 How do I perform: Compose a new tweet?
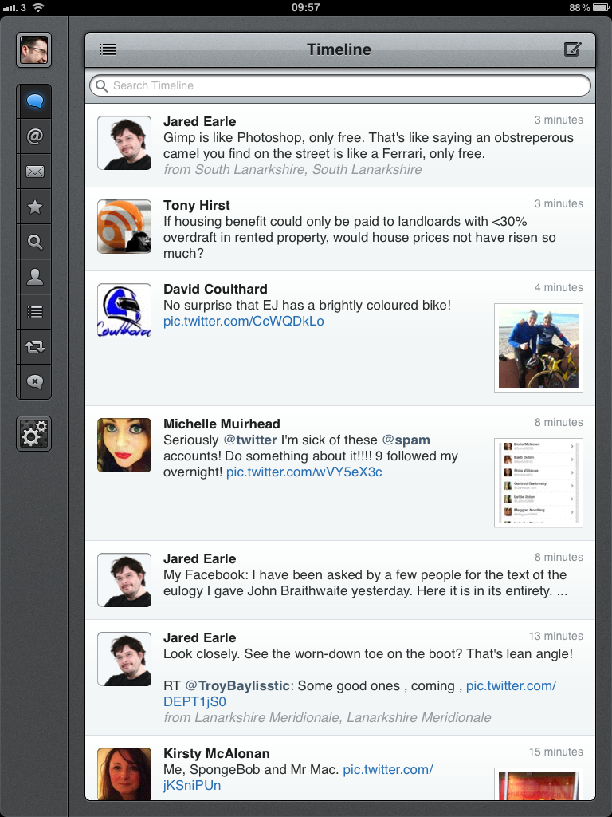572,49
